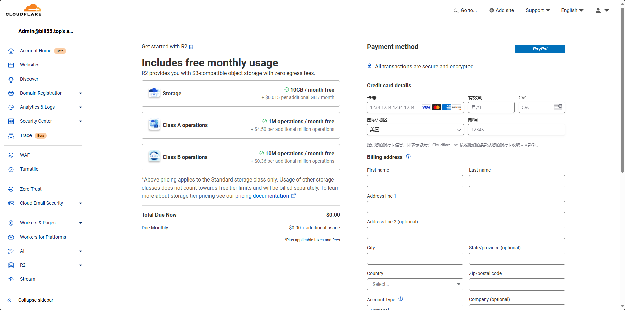Open the Support menu
Image resolution: width=625 pixels, height=310 pixels.
538,10
